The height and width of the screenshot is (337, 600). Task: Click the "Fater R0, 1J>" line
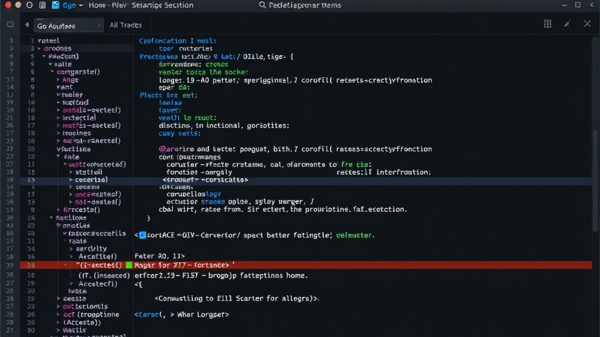tap(159, 256)
